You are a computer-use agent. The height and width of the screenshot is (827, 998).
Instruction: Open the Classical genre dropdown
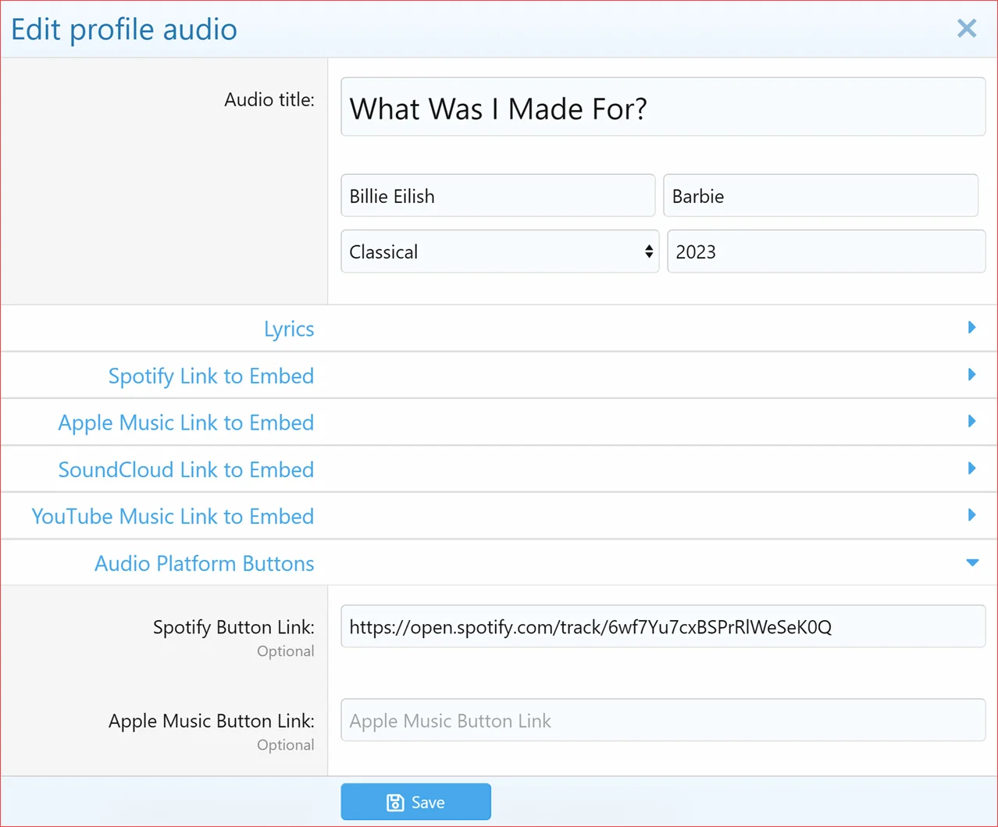coord(499,251)
